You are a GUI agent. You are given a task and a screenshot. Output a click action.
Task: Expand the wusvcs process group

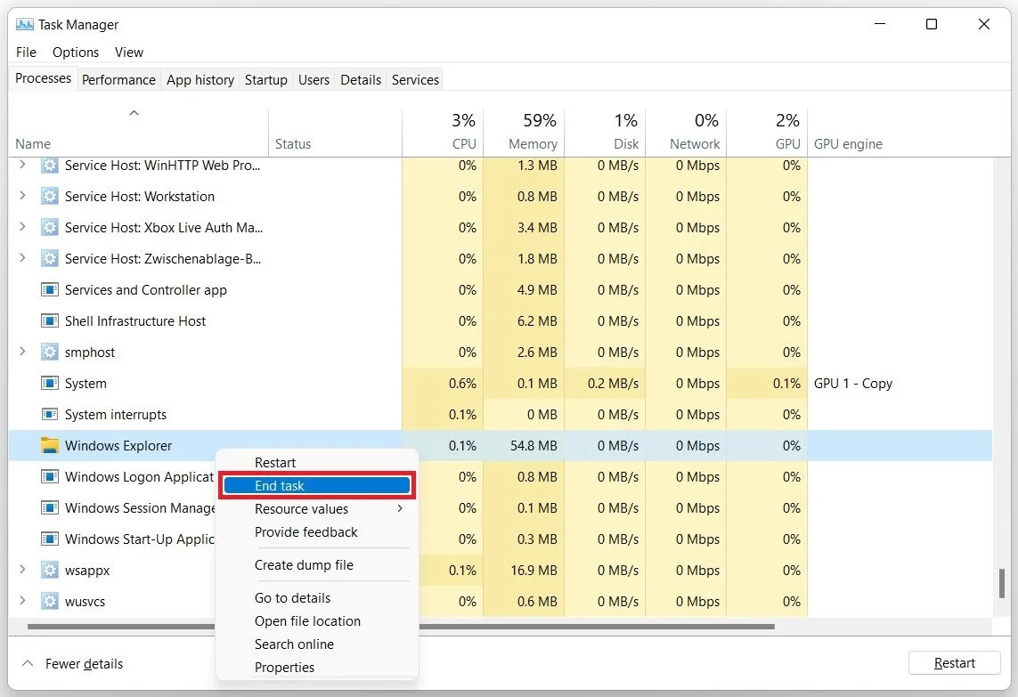23,601
